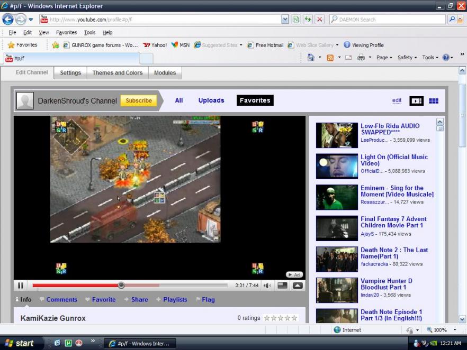Toggle the player expand arrow button

[298, 285]
